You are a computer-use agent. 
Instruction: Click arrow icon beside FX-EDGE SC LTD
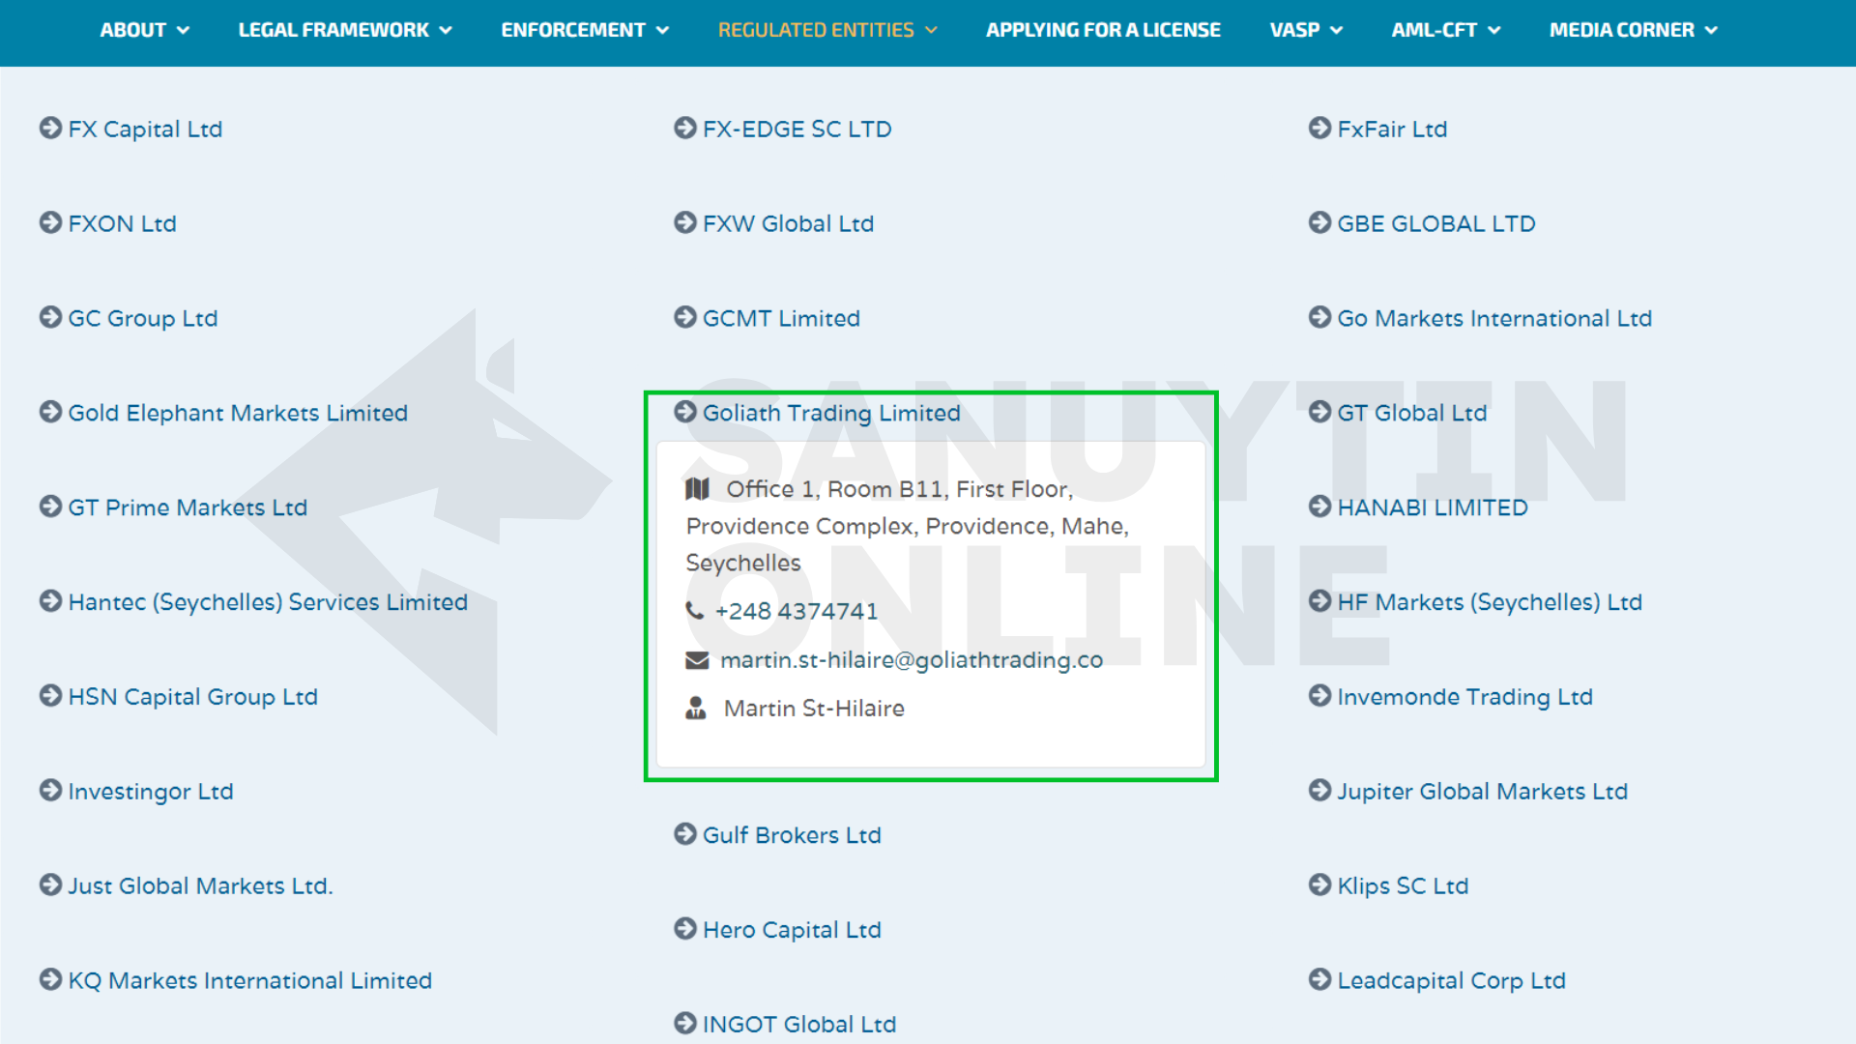click(685, 128)
